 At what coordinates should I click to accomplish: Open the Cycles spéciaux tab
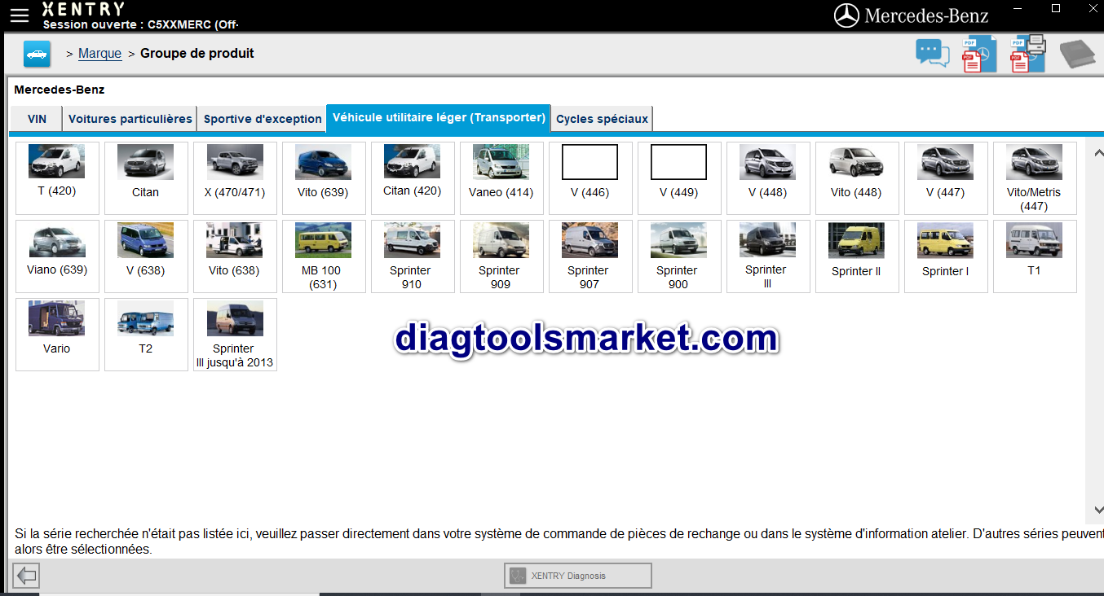pos(602,119)
